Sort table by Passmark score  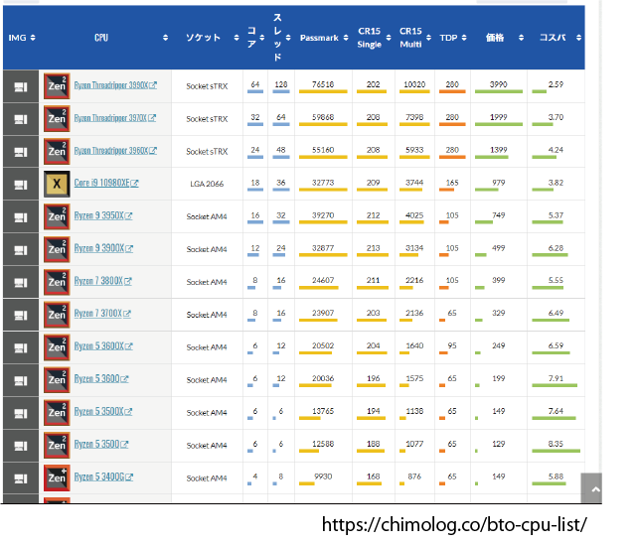tap(346, 38)
